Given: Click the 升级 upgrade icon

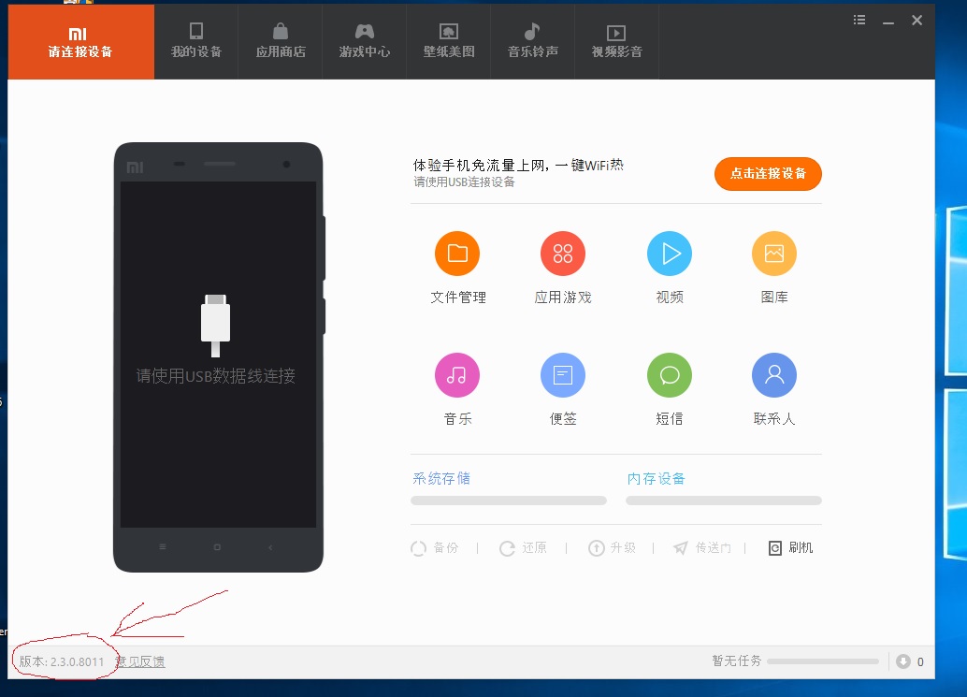Looking at the screenshot, I should [597, 547].
